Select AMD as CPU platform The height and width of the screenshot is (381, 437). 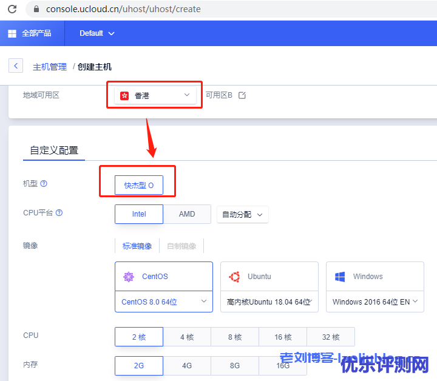pyautogui.click(x=187, y=214)
